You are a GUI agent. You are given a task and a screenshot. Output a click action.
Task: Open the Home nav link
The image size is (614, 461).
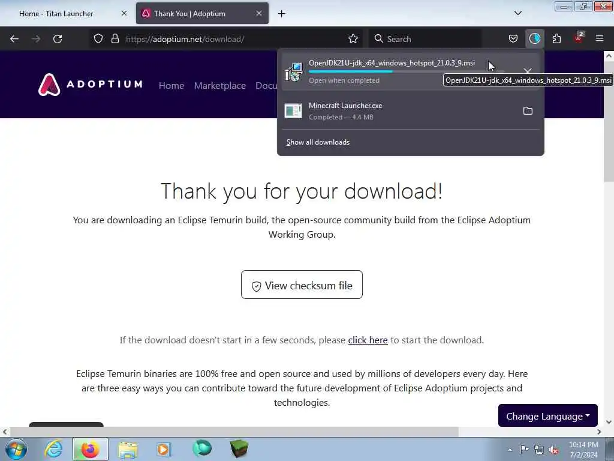(171, 85)
